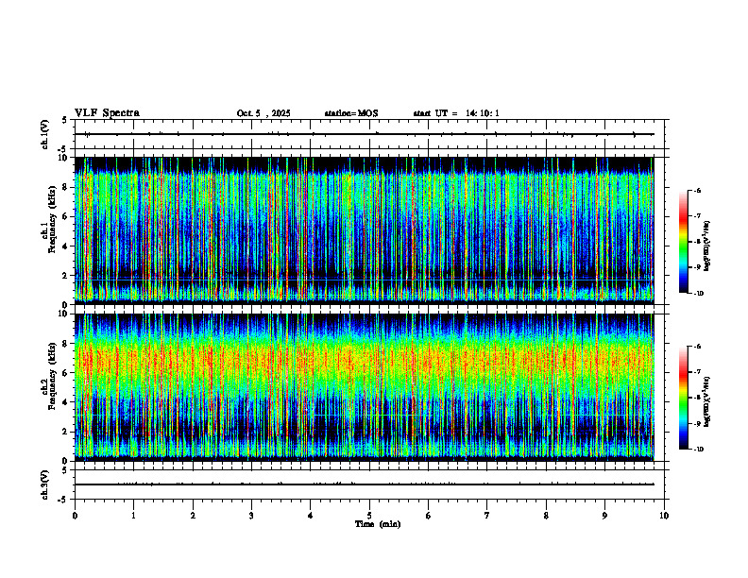Click the ch.1 colorbar "log(PSD)" label
The image size is (748, 578).
pyautogui.click(x=706, y=246)
